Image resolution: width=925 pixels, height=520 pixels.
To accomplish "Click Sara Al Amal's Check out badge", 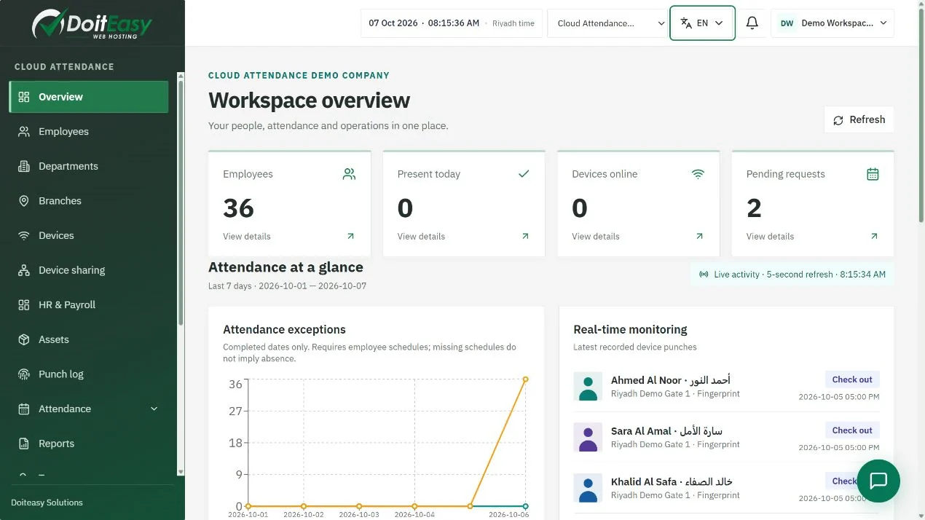I will (x=852, y=430).
